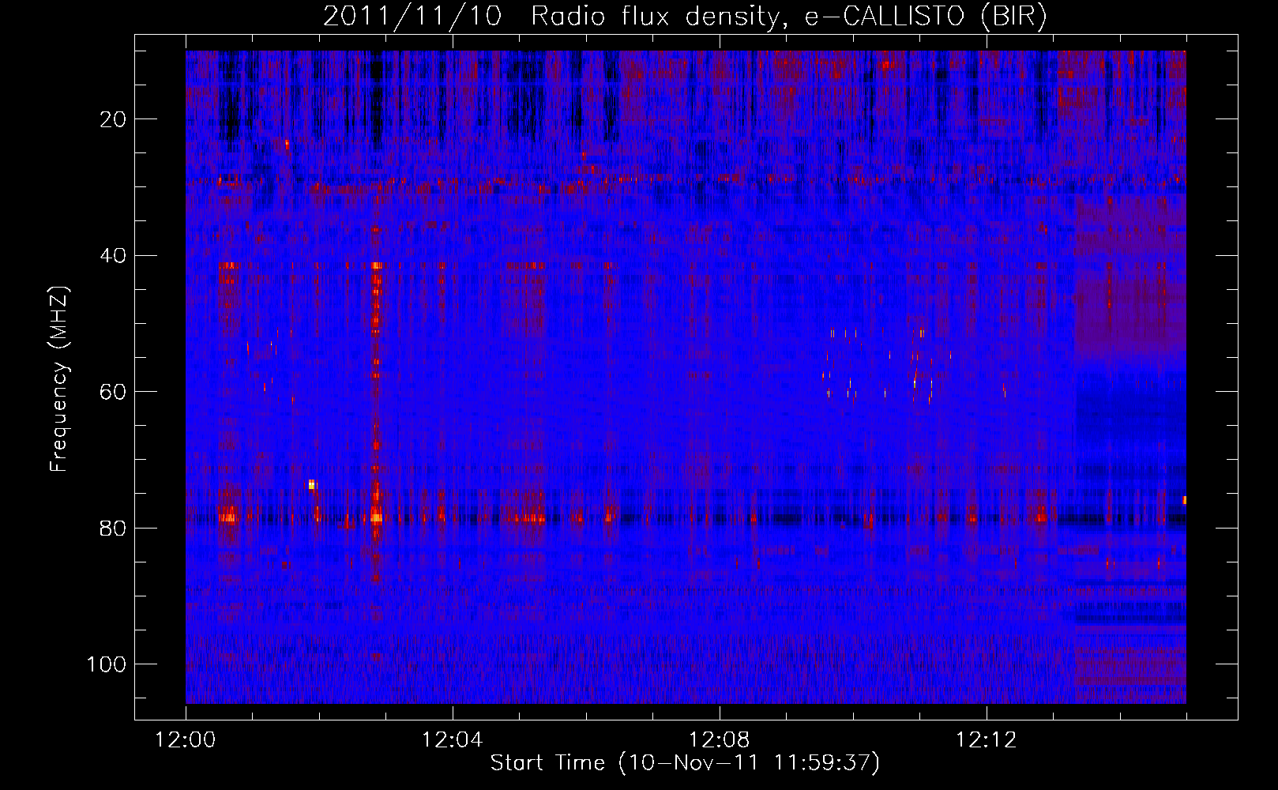Screen dimensions: 1278x790
Task: Click the '40' frequency tick label
Action: [x=114, y=256]
